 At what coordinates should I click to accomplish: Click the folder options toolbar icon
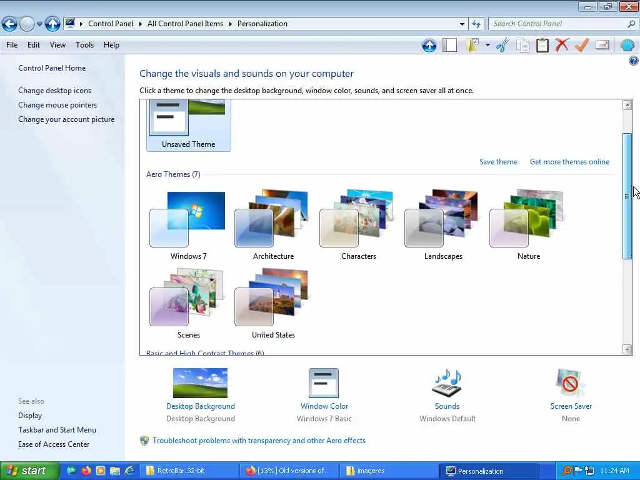tap(472, 45)
